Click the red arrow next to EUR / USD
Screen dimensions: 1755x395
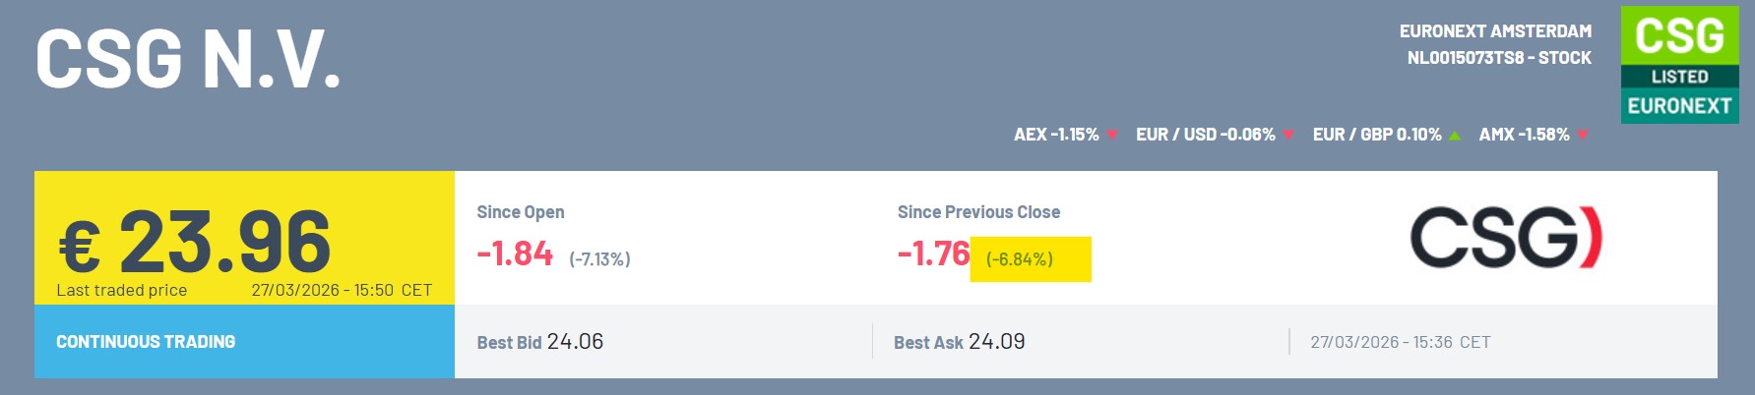1288,135
